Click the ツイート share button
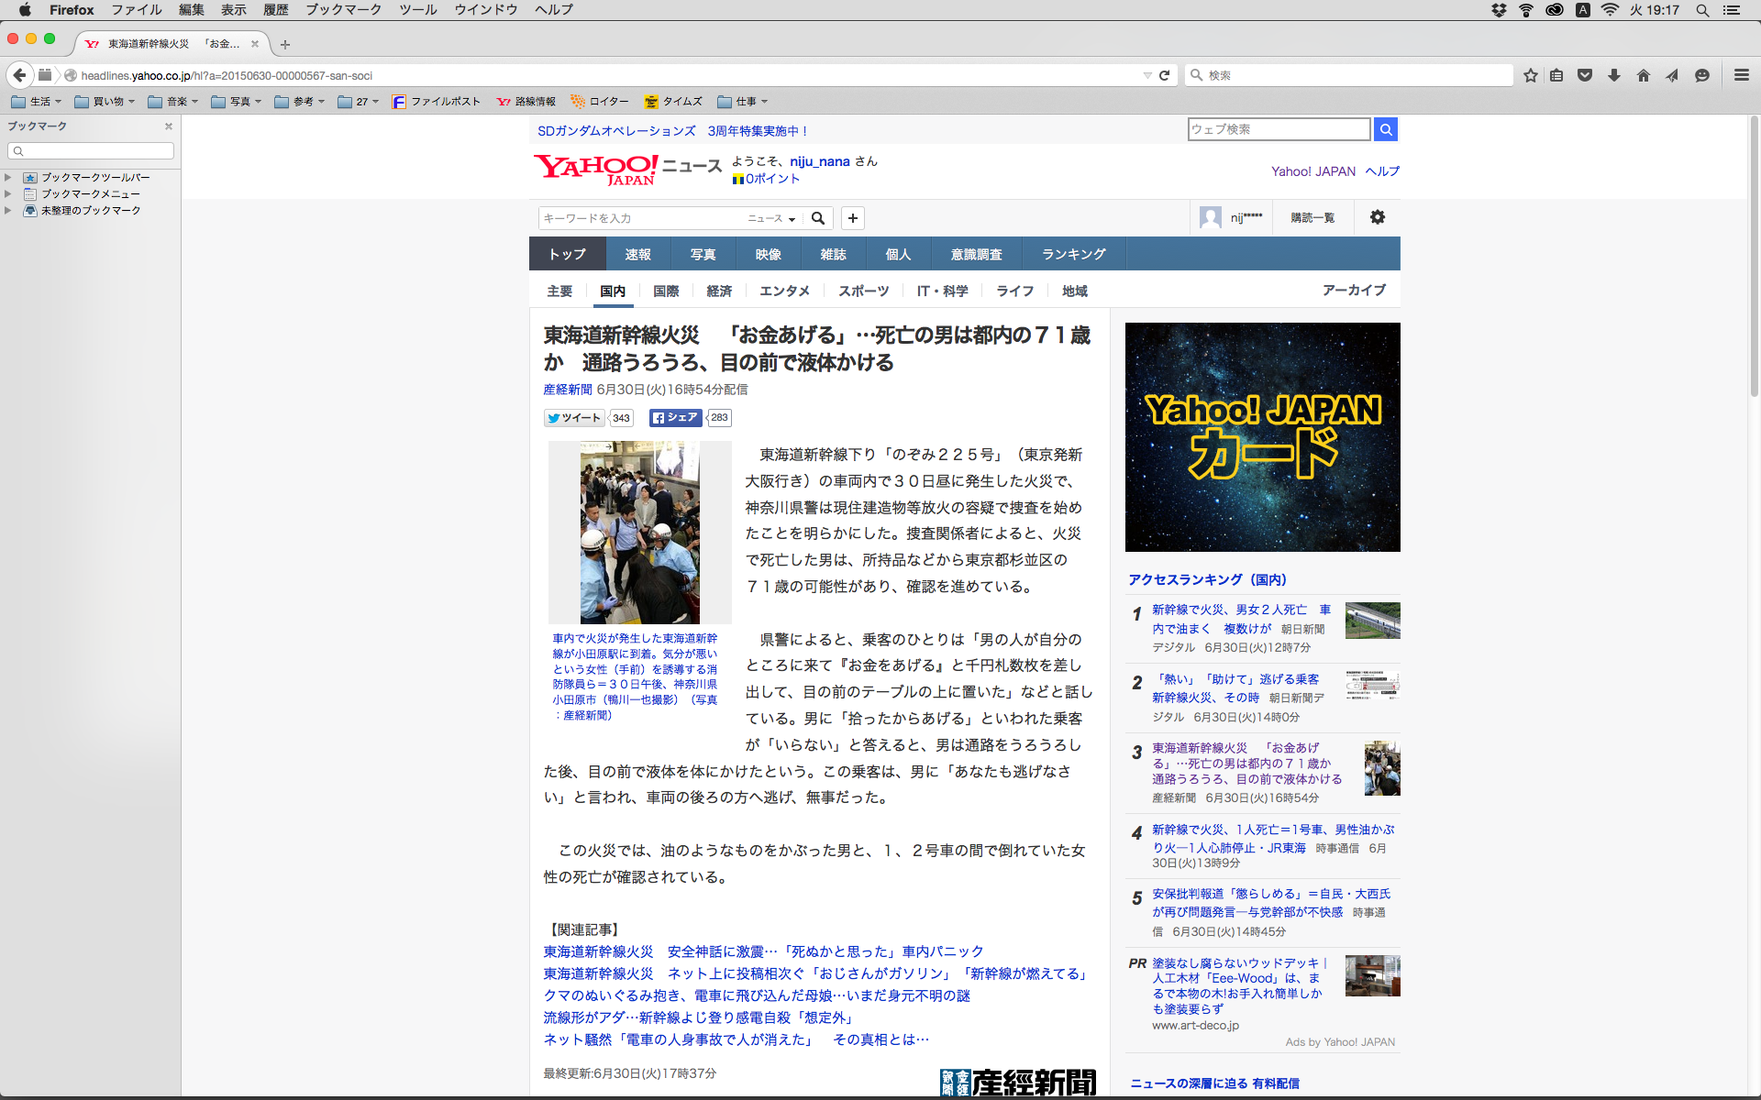The height and width of the screenshot is (1100, 1761). [574, 418]
